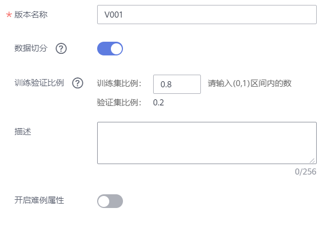Click the validation ratio value 0.2
Screen dimensions: 331x236
[159, 103]
